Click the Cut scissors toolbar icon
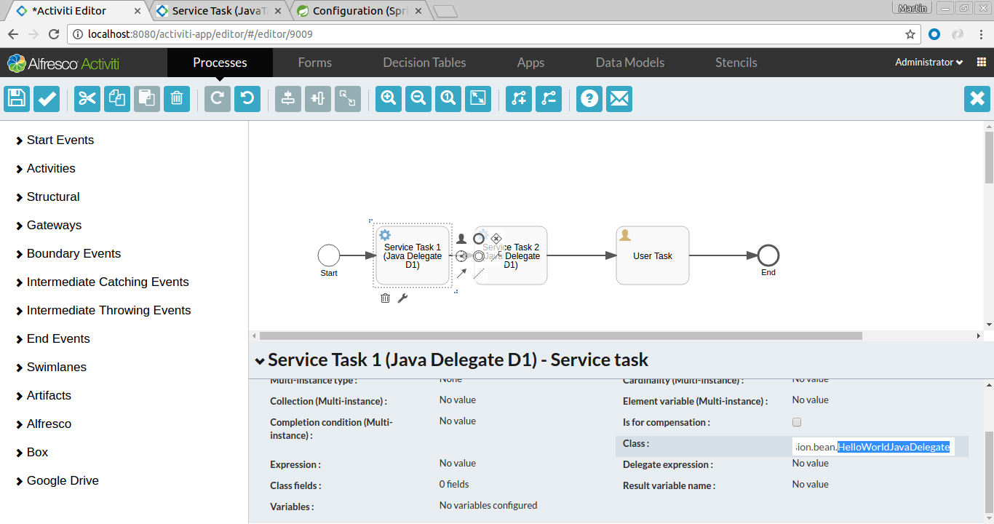This screenshot has height=524, width=994. click(87, 99)
